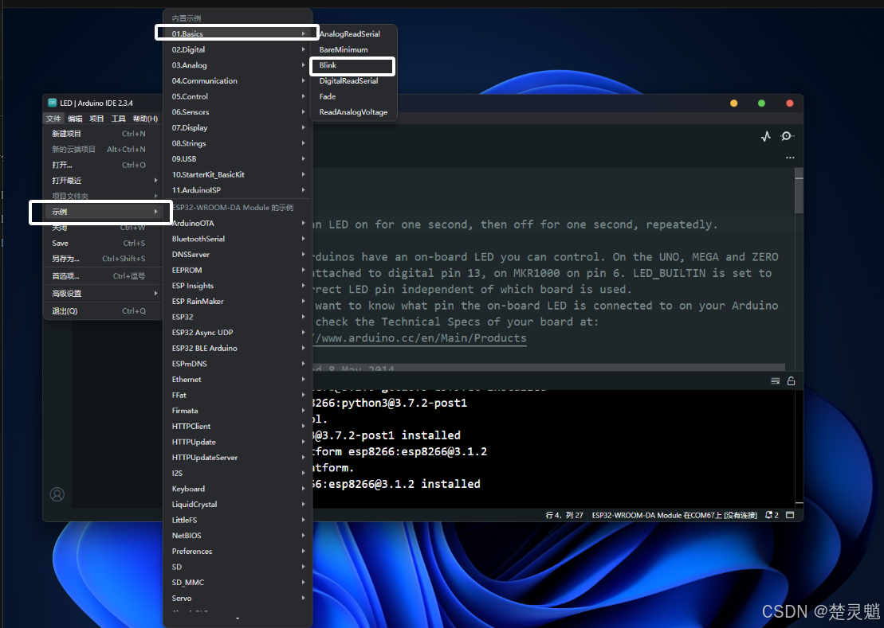Open the Serial Monitor icon
884x628 pixels.
pos(787,136)
